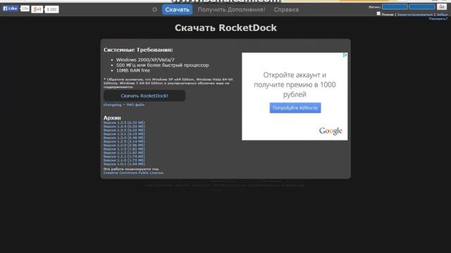
Task: Click the Зарегистрироваться register link
Action: pos(415,15)
